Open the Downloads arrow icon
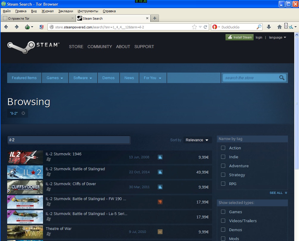 click(269, 27)
